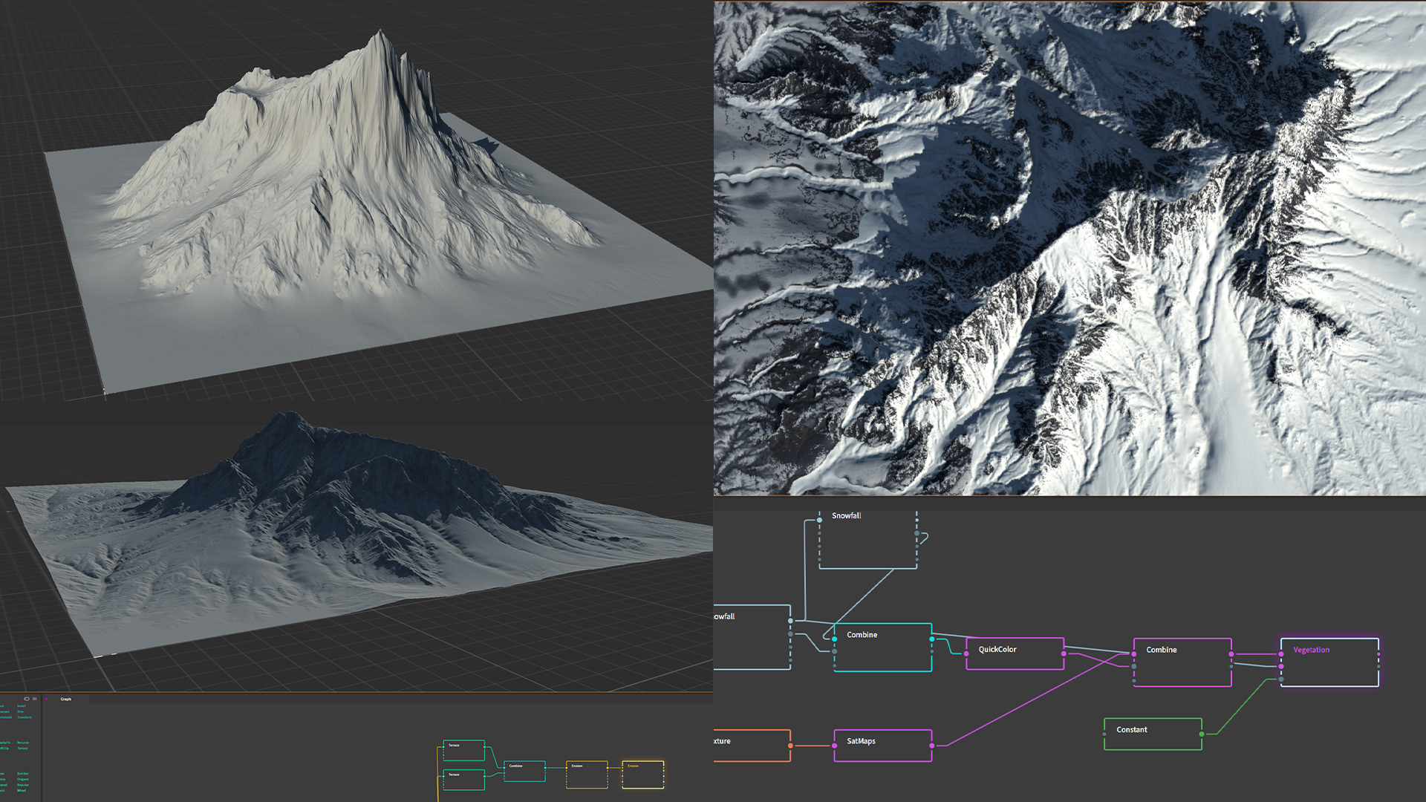Choose Recurve from the toolbox list

pos(23,743)
